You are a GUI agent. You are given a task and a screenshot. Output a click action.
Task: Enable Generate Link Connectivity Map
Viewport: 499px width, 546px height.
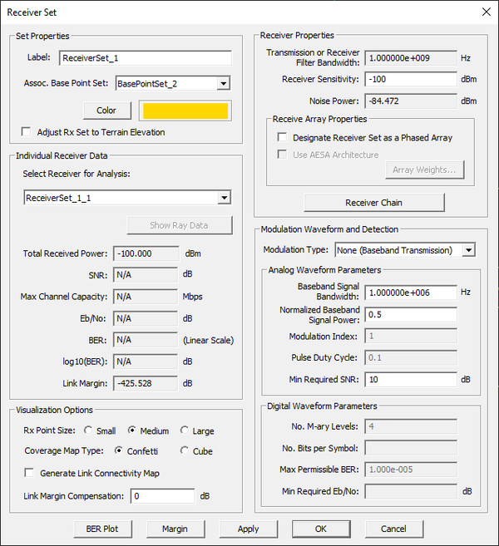(29, 473)
